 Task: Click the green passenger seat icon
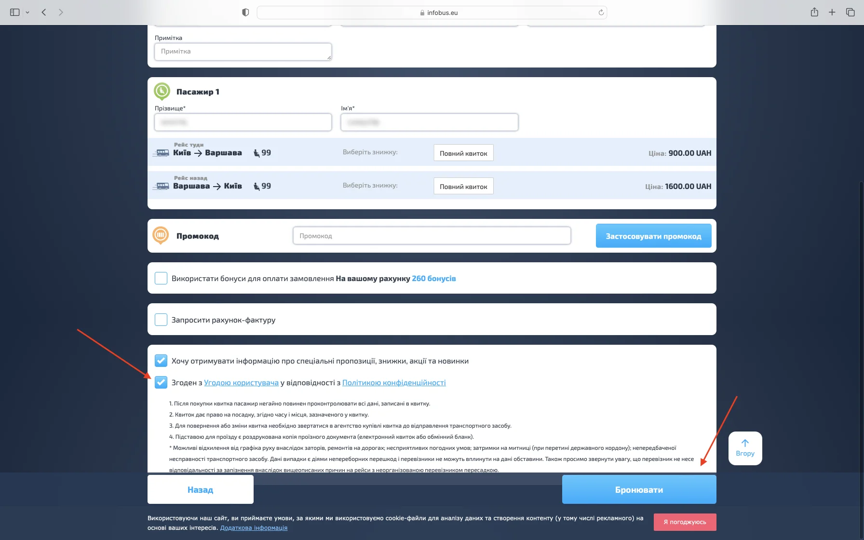[x=162, y=91]
